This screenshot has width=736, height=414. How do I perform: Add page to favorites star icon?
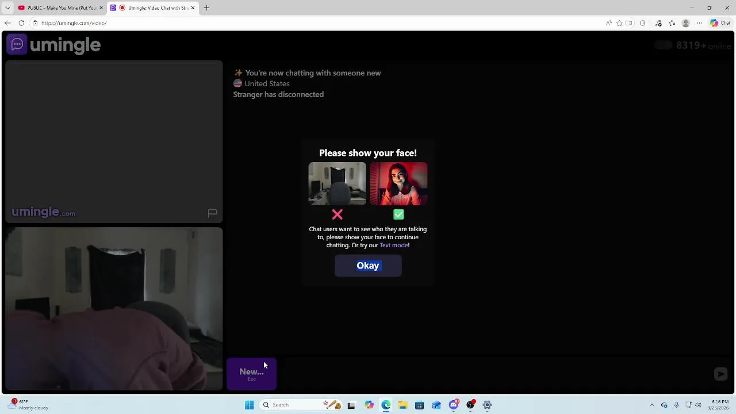tap(619, 23)
